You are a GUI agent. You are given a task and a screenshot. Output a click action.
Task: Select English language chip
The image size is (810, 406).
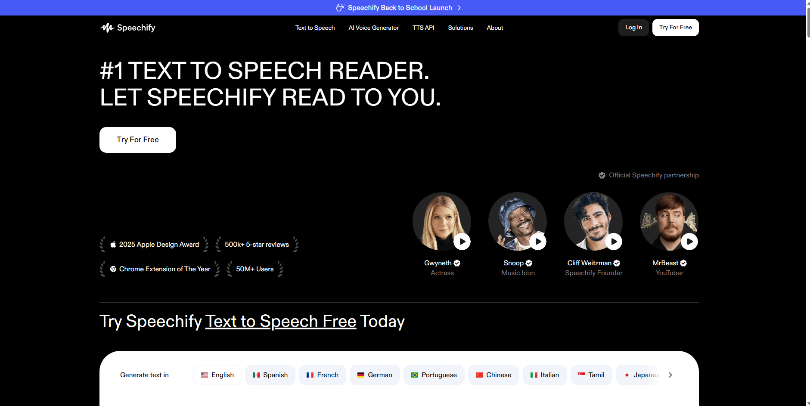[x=217, y=375]
